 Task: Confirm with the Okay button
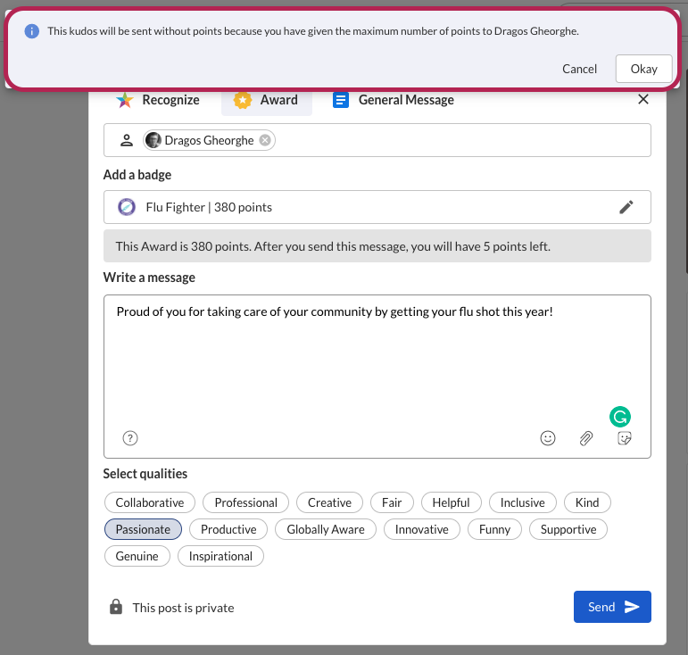tap(643, 69)
